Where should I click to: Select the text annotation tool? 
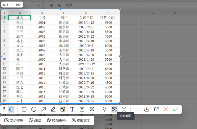click(72, 109)
